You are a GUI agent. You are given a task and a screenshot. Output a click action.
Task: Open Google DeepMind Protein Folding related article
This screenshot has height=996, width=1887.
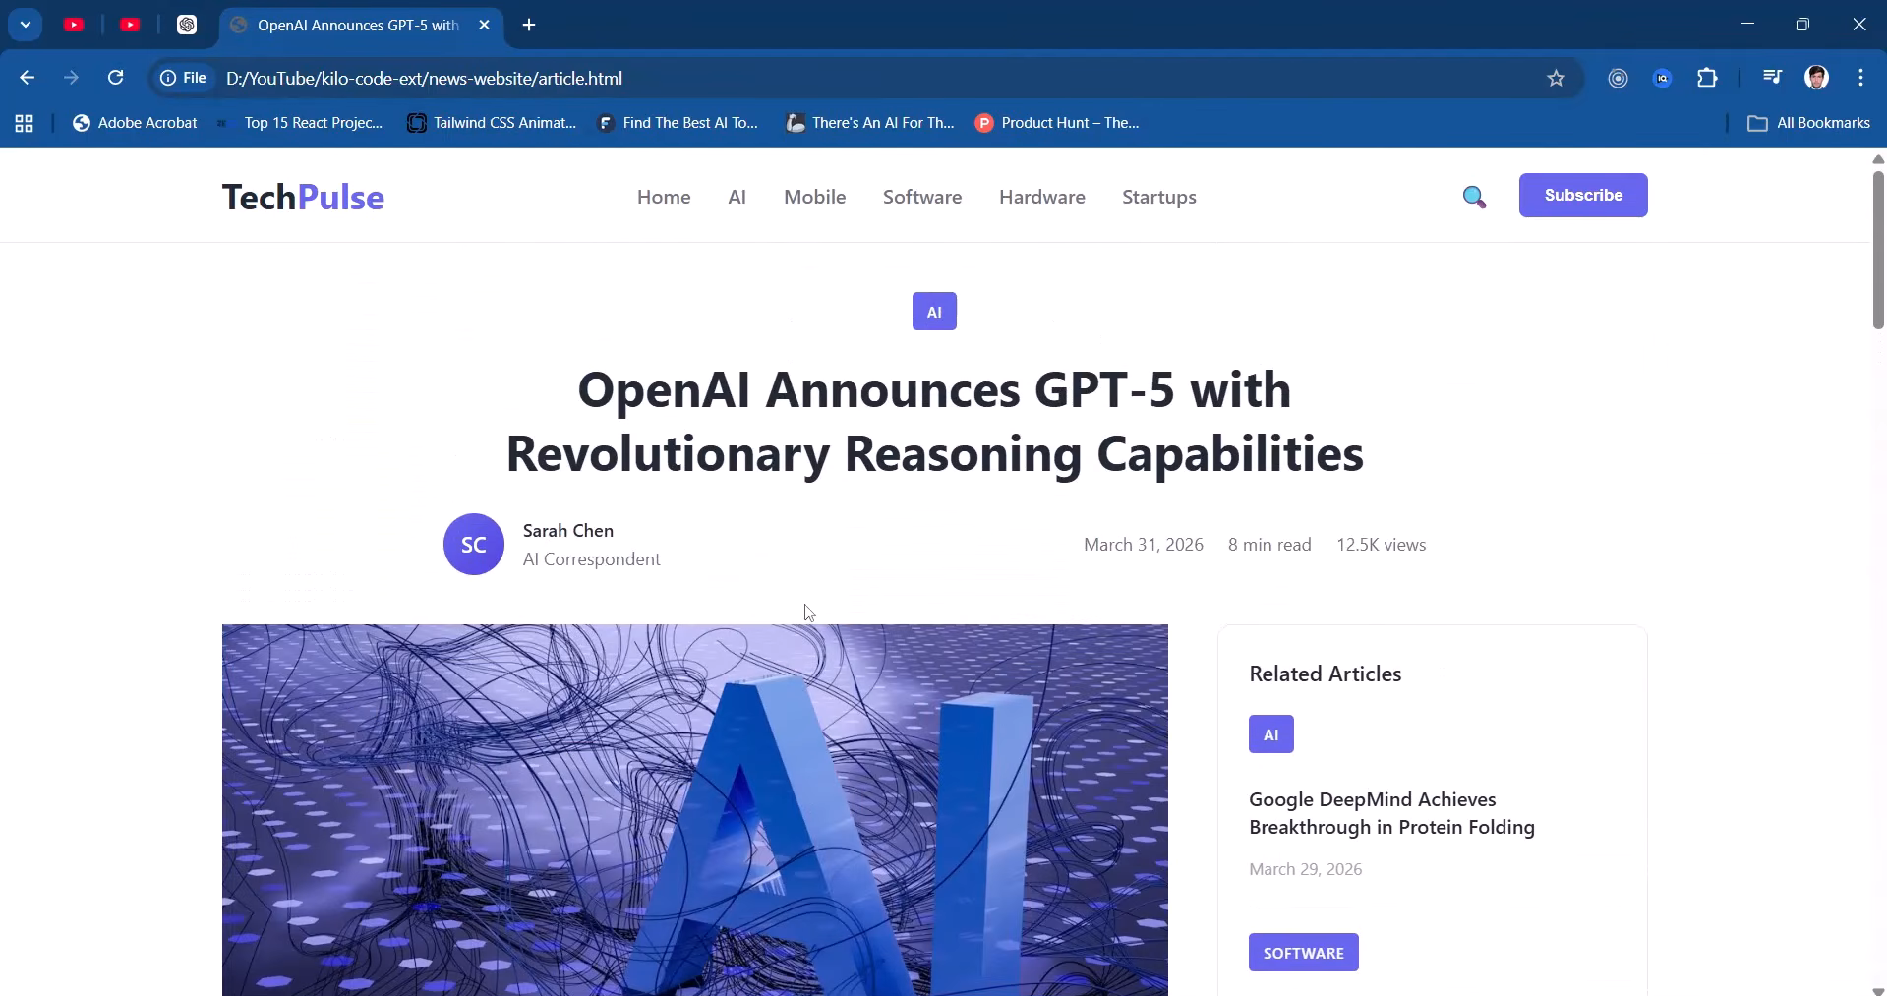click(1391, 813)
